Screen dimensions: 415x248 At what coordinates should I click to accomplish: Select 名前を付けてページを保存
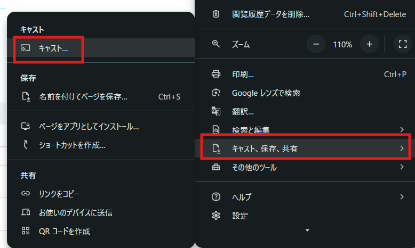point(83,97)
